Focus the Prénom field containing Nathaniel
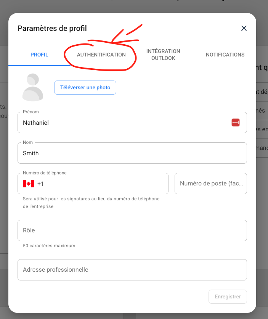The width and height of the screenshot is (268, 319). point(122,123)
